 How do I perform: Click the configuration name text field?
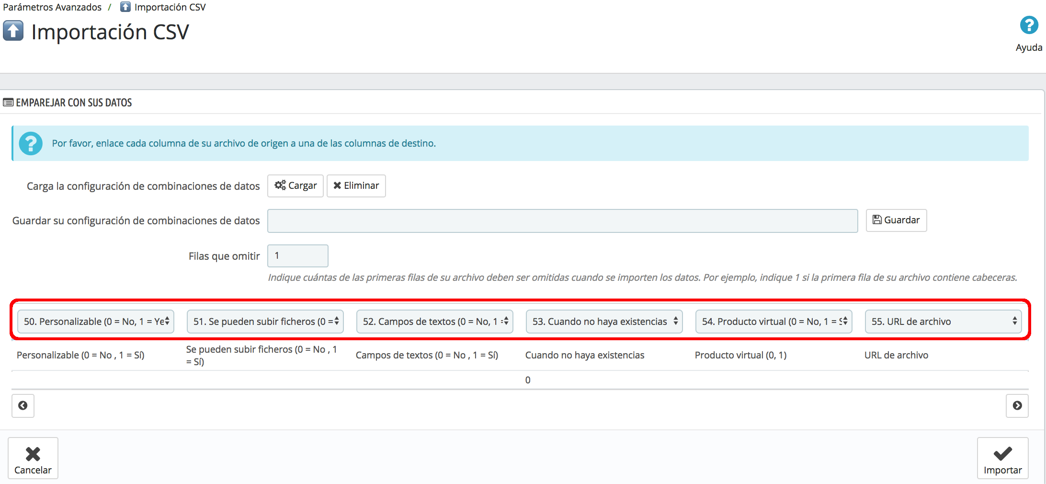(562, 221)
